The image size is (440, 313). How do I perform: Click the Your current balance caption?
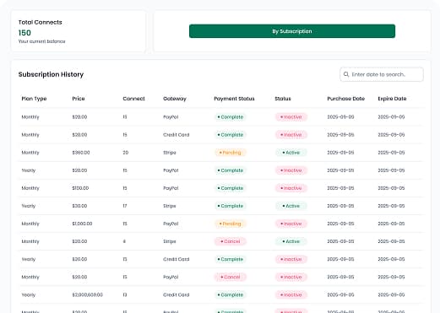(x=42, y=41)
